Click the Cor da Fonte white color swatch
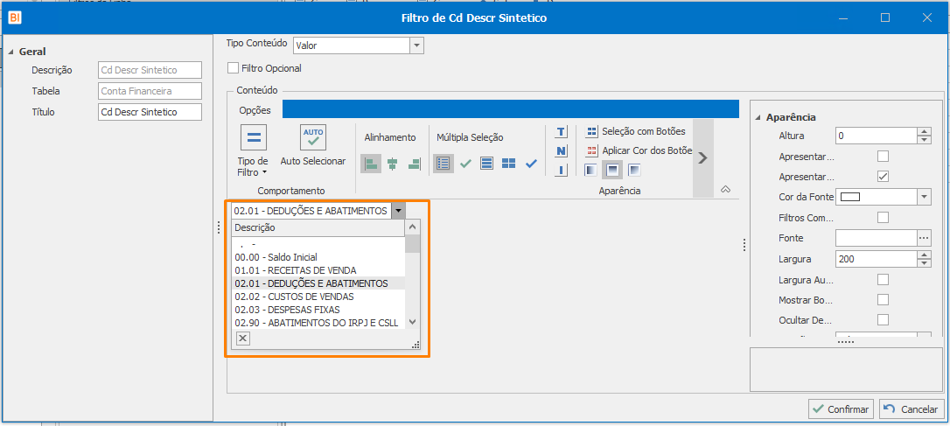The height and width of the screenshot is (426, 950). click(850, 197)
